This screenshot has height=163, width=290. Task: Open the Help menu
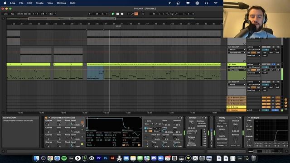pyautogui.click(x=72, y=3)
